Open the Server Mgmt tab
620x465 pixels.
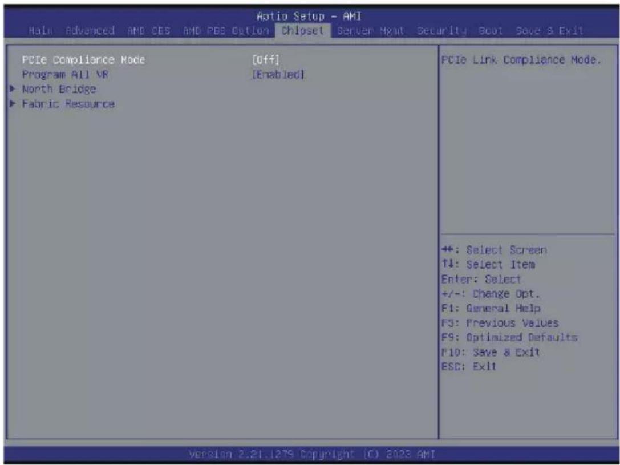(x=371, y=31)
